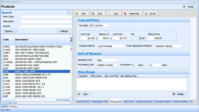Open the Product History tab

[x=180, y=101]
